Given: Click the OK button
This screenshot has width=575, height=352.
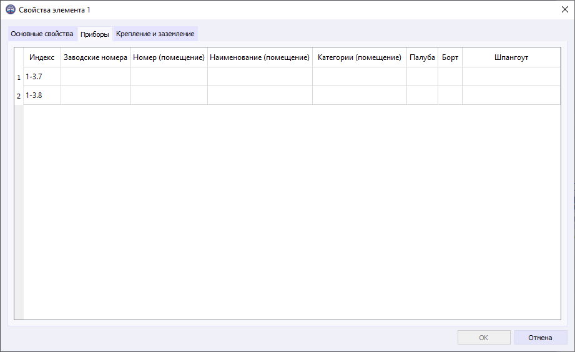Looking at the screenshot, I should (483, 338).
